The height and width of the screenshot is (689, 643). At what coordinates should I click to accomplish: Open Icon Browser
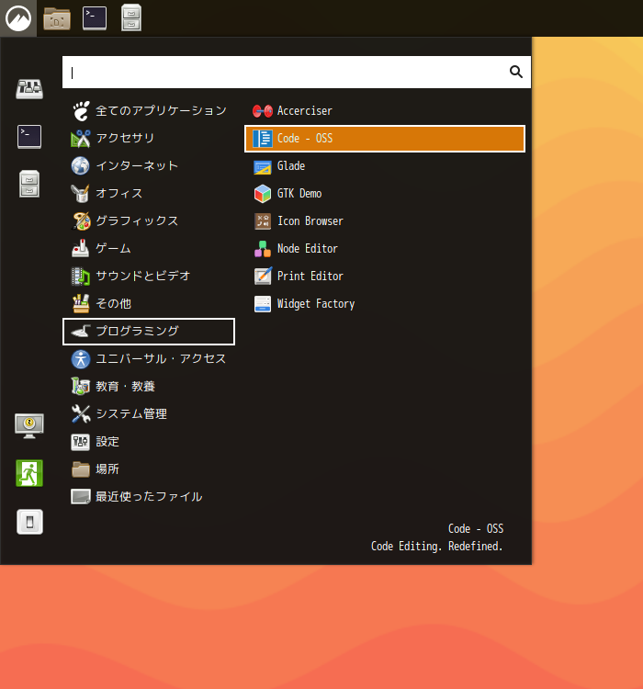coord(385,221)
